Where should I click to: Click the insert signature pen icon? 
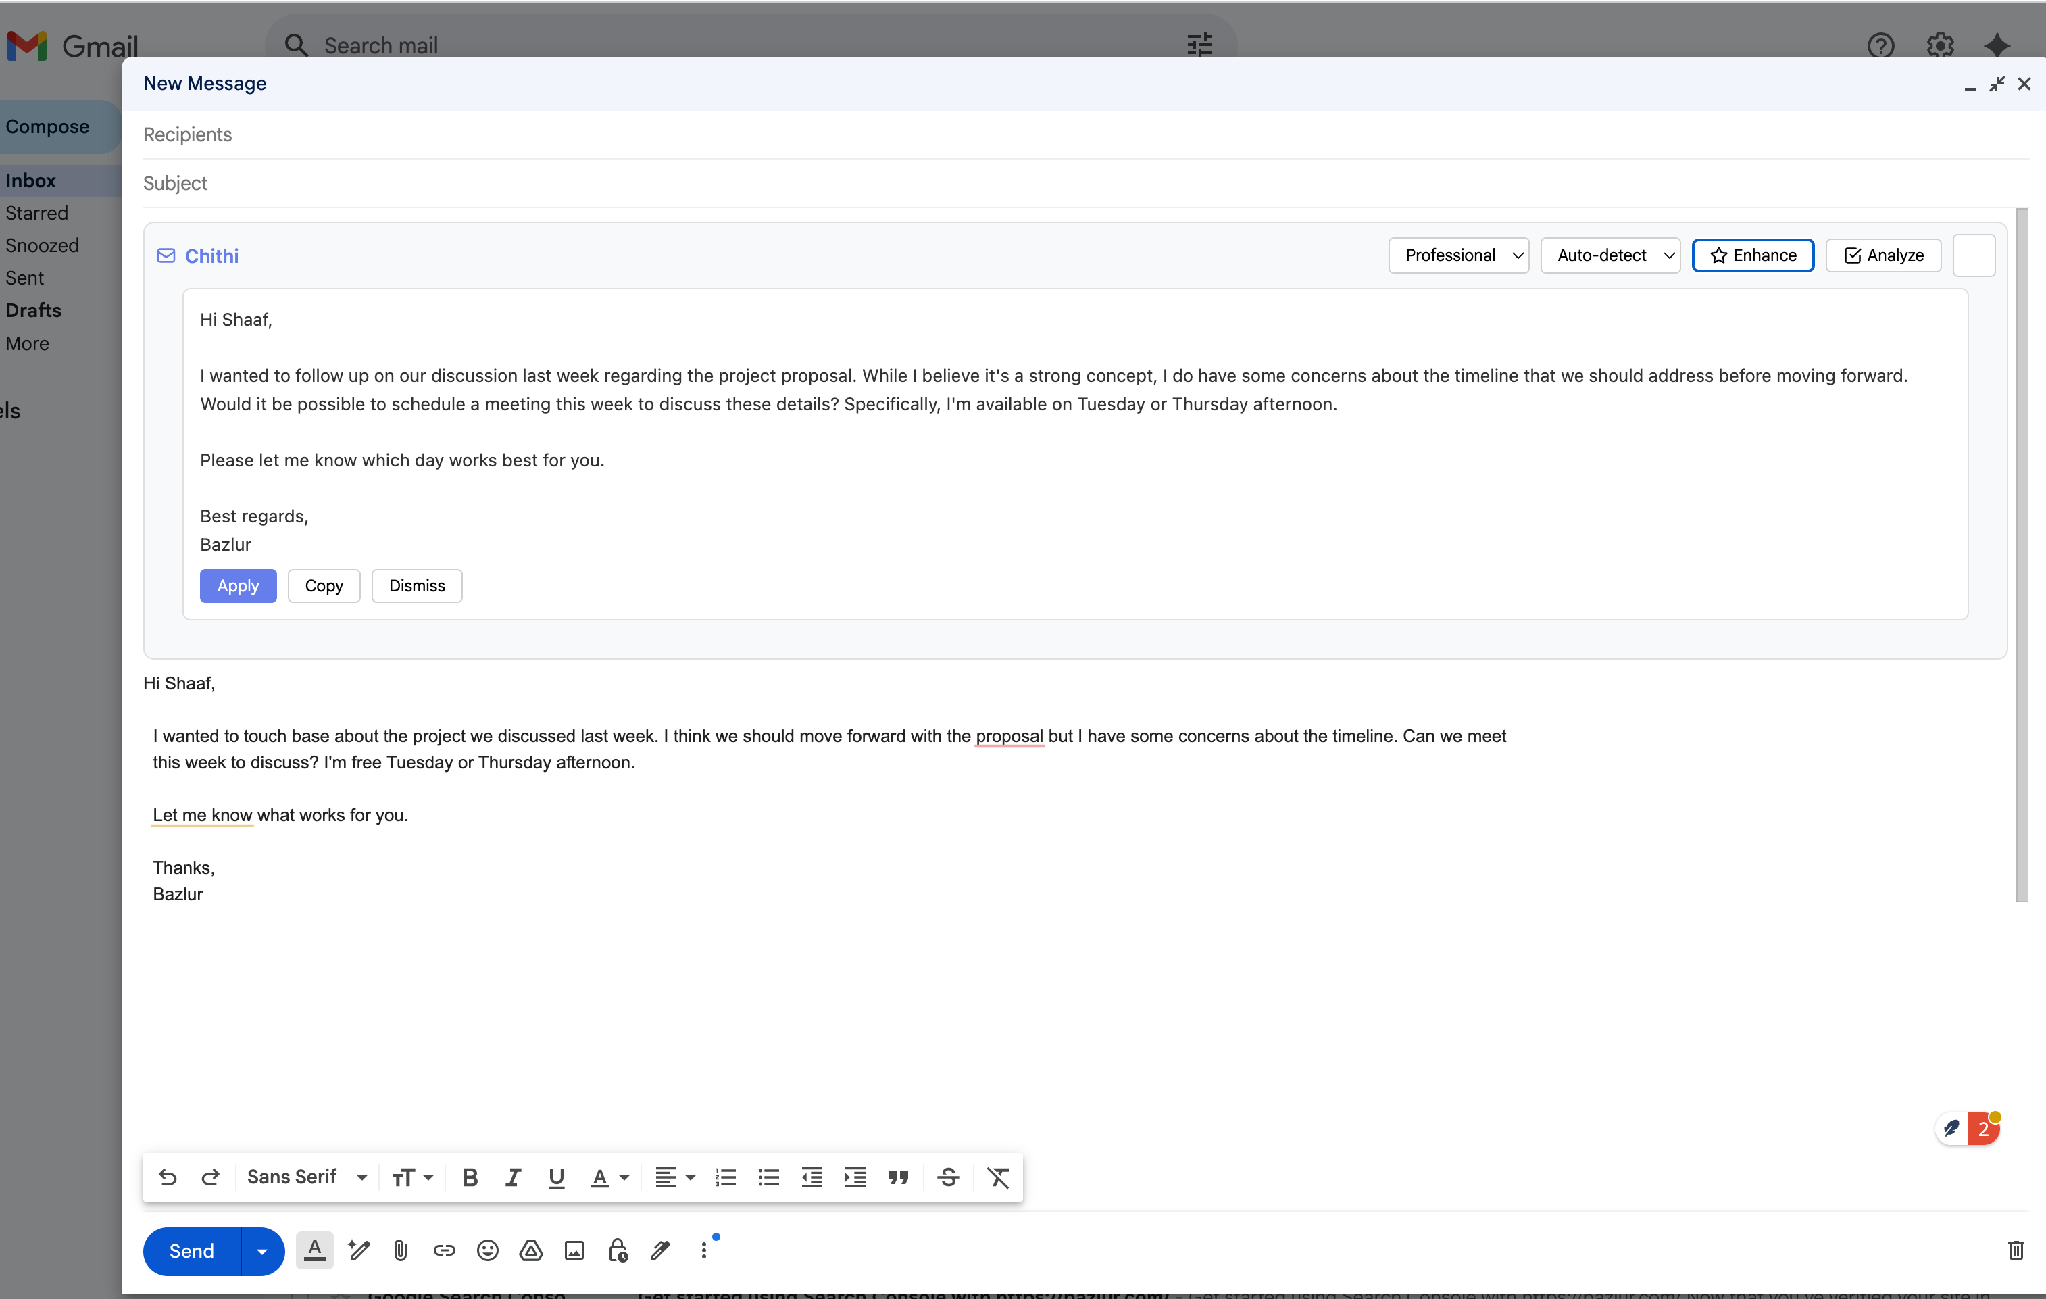coord(661,1250)
